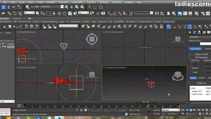Click the Select and Place crosshair icon
The width and height of the screenshot is (211, 119).
click(98, 13)
